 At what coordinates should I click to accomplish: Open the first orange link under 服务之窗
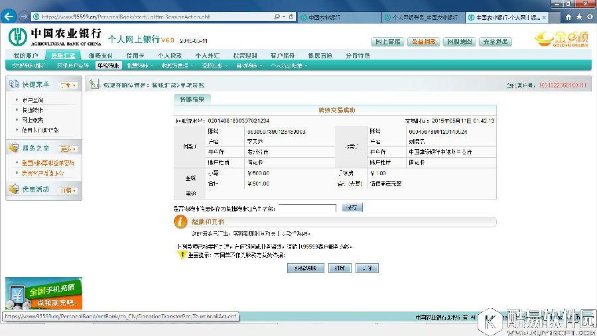(x=48, y=163)
